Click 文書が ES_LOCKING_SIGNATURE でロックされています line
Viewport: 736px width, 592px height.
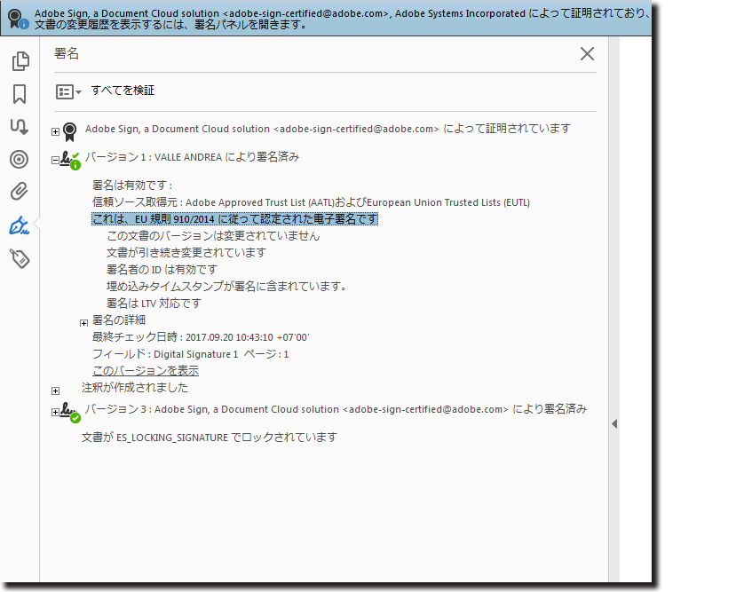(x=210, y=438)
